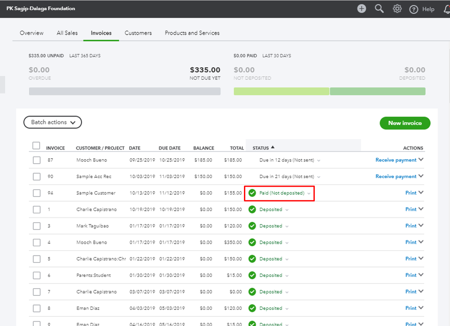Click green checkmark icon for Charlie Capistrano invoice 1
Image resolution: width=450 pixels, height=326 pixels.
252,209
